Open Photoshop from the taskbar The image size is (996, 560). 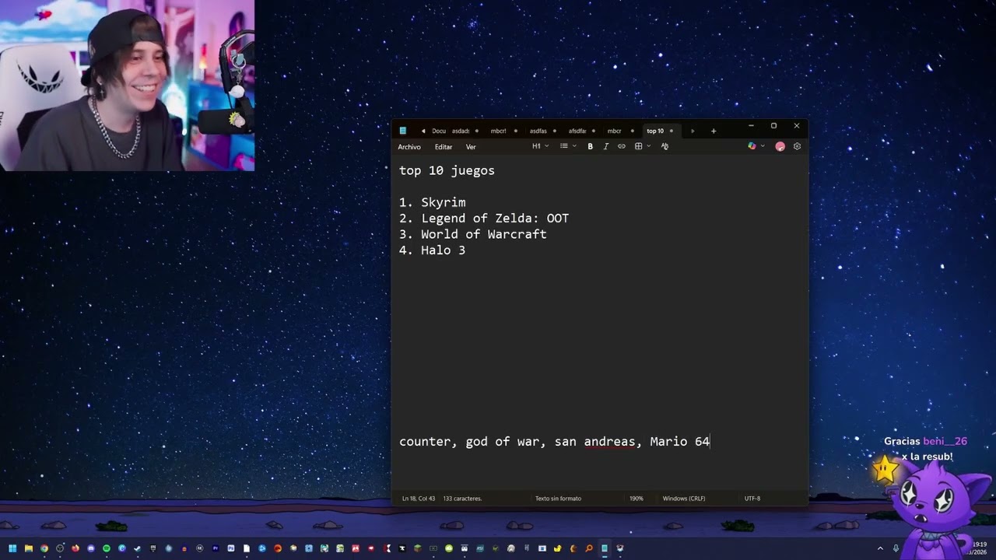click(x=231, y=548)
